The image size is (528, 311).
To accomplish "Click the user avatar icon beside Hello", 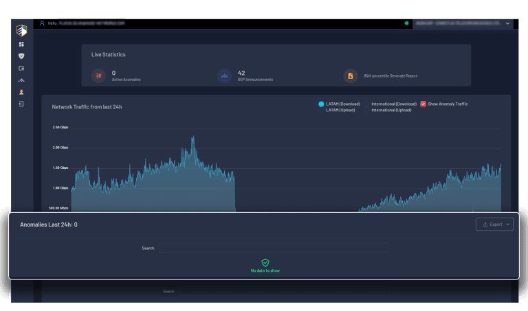I will (42, 23).
